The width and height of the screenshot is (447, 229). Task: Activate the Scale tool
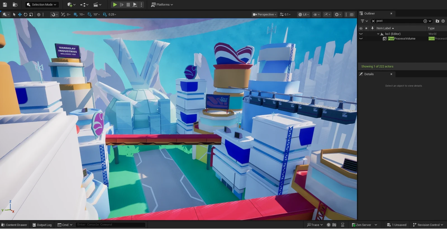pos(31,14)
